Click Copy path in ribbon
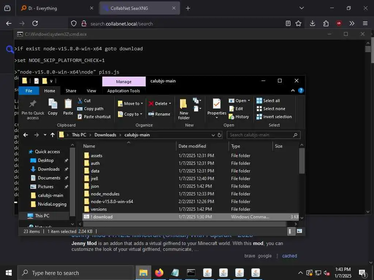 point(90,109)
